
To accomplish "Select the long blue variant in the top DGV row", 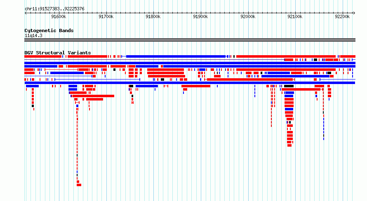I will pos(176,56).
